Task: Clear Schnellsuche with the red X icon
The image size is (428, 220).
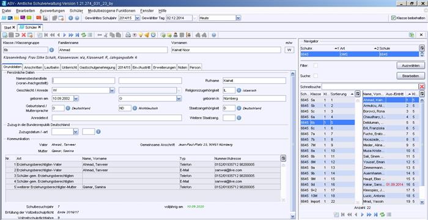Action: tap(422, 87)
